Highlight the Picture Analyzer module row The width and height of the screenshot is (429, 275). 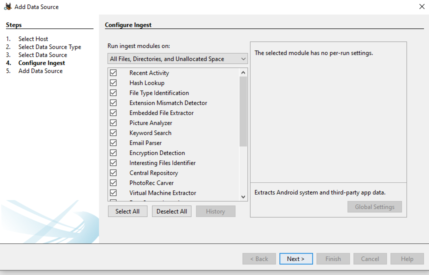pyautogui.click(x=150, y=123)
